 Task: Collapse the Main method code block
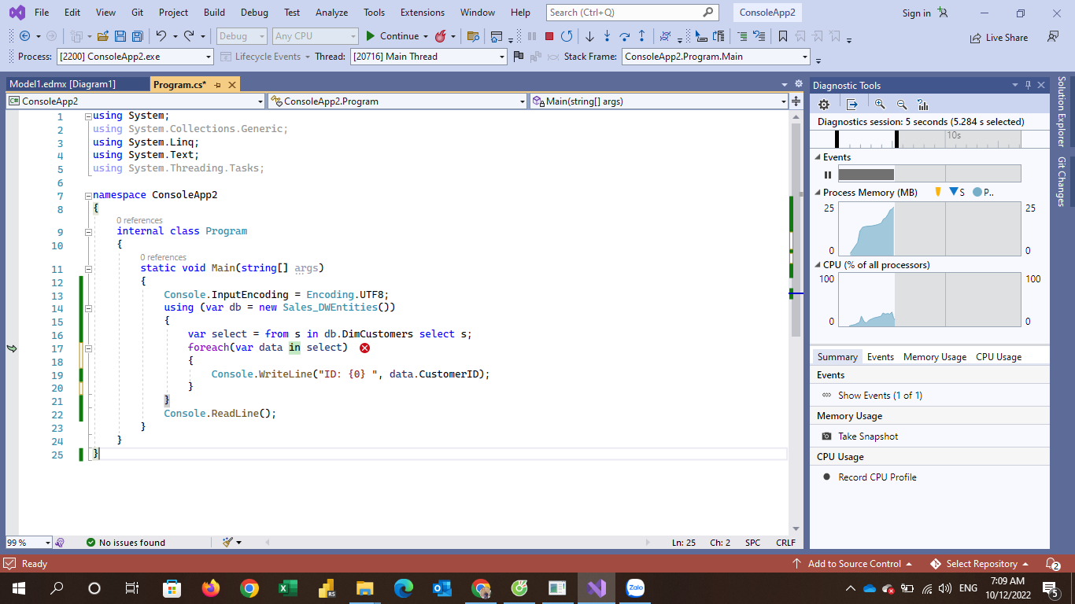coord(88,268)
